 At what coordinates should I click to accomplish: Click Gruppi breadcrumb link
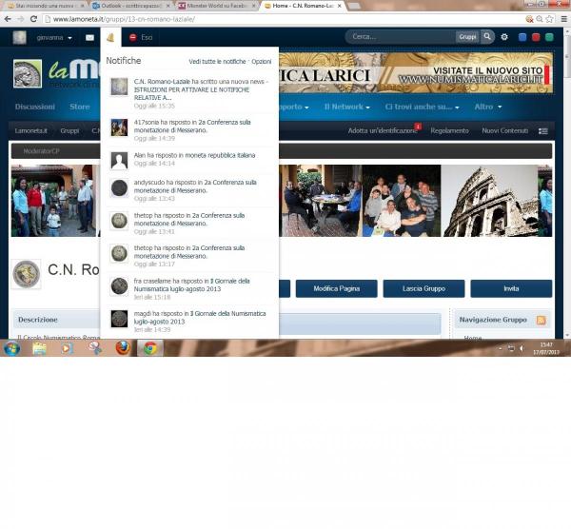coord(69,130)
